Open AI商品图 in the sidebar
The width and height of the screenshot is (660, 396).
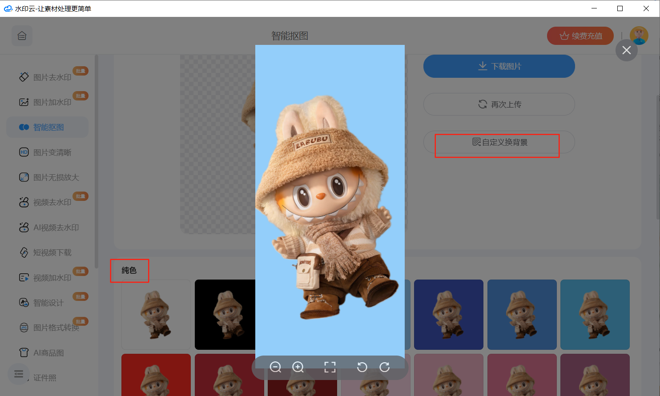[47, 353]
